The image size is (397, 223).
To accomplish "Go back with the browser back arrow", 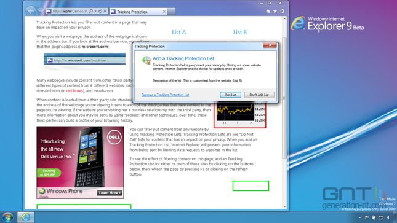I will 31,11.
